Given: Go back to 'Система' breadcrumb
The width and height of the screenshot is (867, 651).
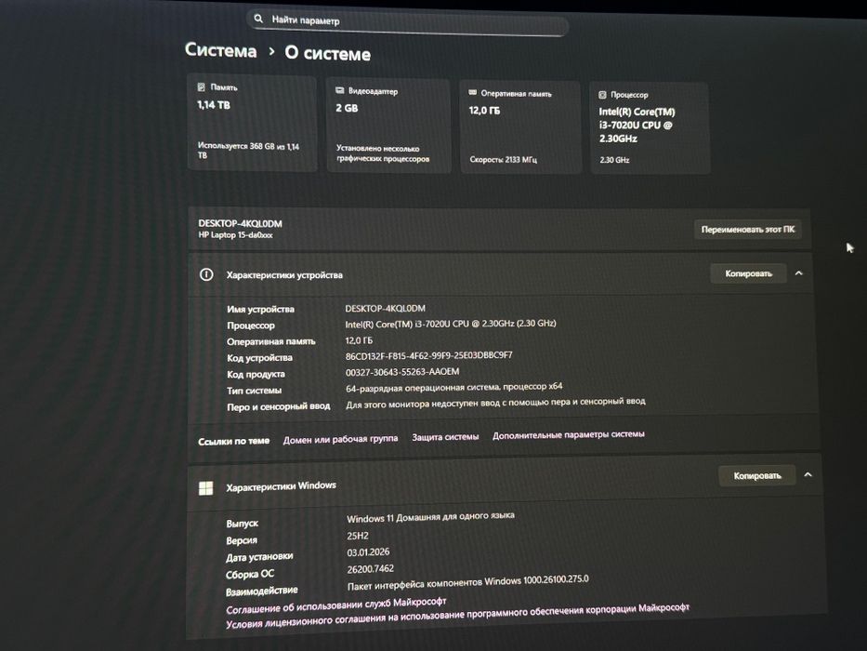Looking at the screenshot, I should pyautogui.click(x=220, y=50).
